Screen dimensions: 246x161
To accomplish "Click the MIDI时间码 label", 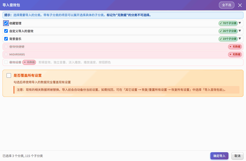I will coord(17,55).
